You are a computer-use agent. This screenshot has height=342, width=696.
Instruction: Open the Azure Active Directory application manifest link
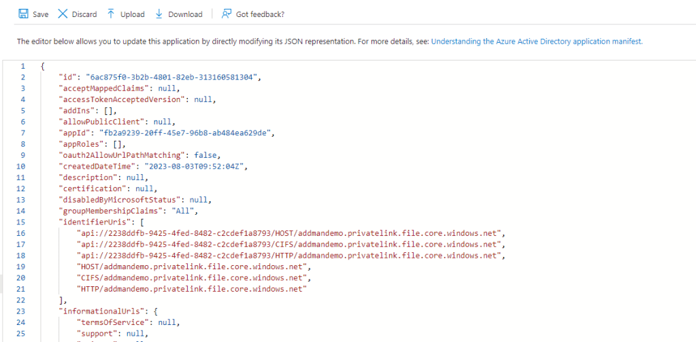[x=536, y=41]
